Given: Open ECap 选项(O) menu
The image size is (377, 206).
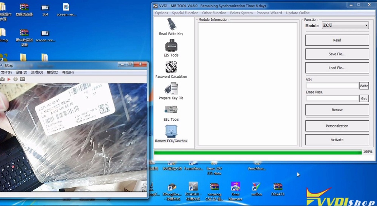Looking at the screenshot, I should point(37,72).
